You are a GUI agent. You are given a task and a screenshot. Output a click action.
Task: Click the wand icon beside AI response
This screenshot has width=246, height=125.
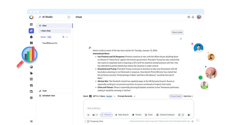point(90,48)
